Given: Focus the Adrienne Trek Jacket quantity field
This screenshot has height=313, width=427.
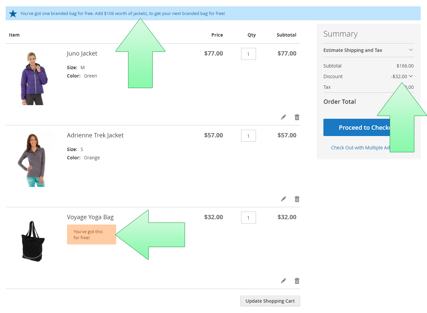Looking at the screenshot, I should coord(248,136).
